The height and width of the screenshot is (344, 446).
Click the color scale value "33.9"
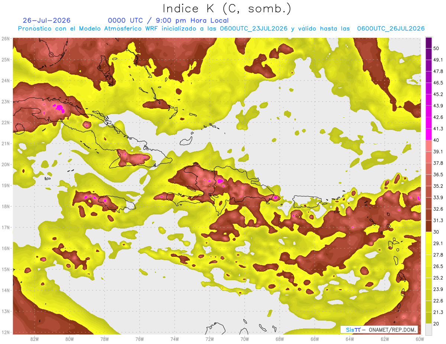[x=438, y=197]
